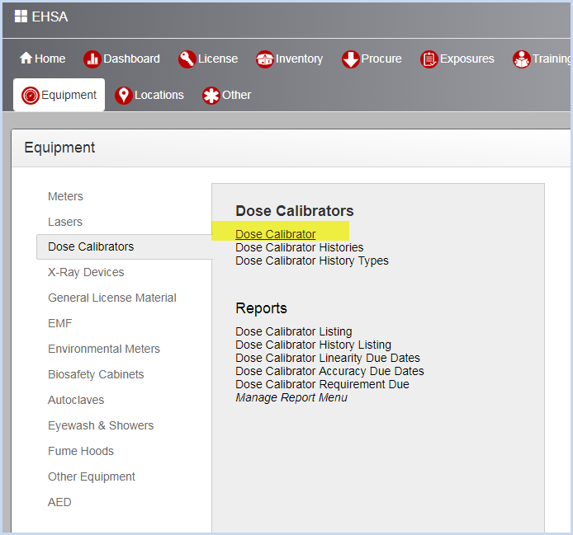Open the Inventory menu label
This screenshot has height=535, width=573.
click(299, 59)
